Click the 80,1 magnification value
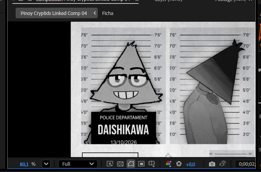Viewport: 261px width, 172px height. (24, 164)
